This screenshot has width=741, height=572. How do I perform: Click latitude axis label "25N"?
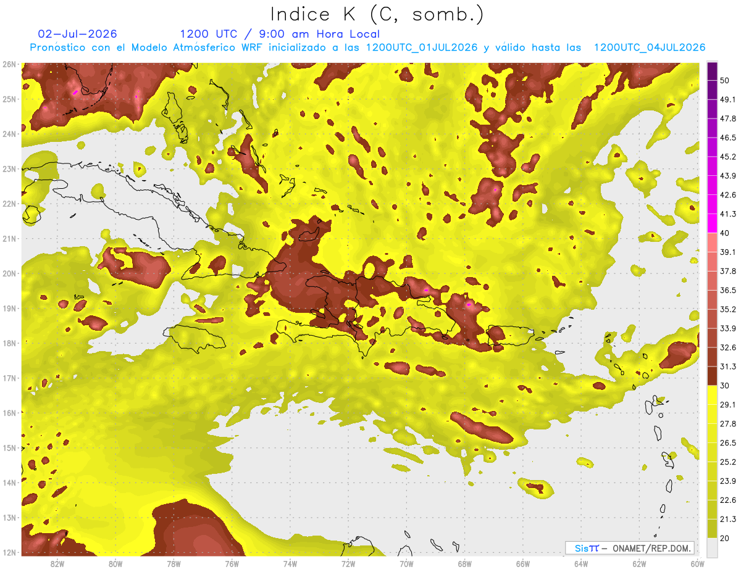pyautogui.click(x=9, y=99)
